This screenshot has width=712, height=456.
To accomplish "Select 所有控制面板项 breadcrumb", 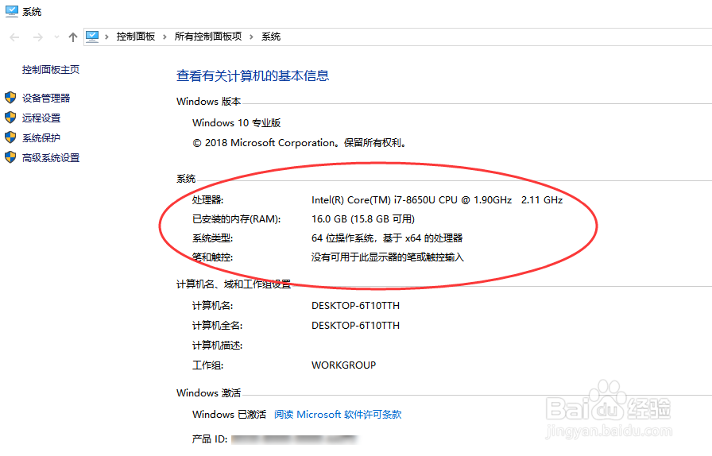I will point(208,37).
